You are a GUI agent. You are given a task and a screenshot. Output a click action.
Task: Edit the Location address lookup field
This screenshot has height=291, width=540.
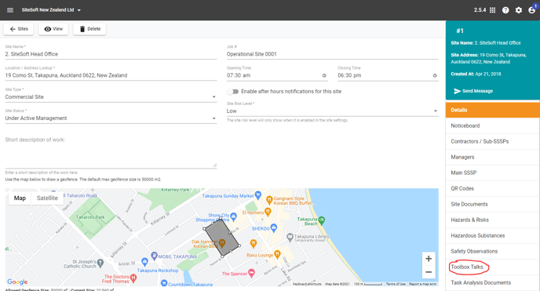coord(111,75)
